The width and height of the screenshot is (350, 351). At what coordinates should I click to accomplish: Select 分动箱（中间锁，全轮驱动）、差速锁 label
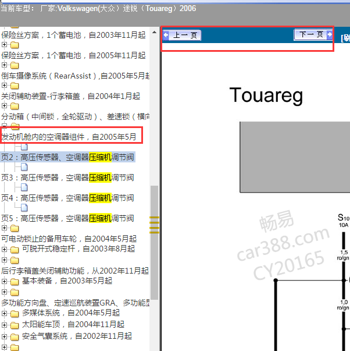click(x=76, y=116)
